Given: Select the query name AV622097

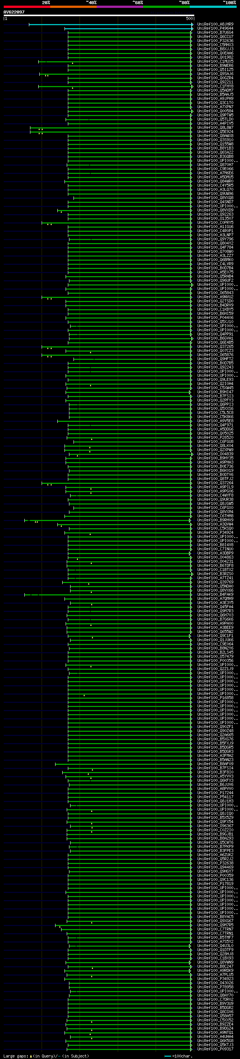Looking at the screenshot, I should [x=14, y=12].
